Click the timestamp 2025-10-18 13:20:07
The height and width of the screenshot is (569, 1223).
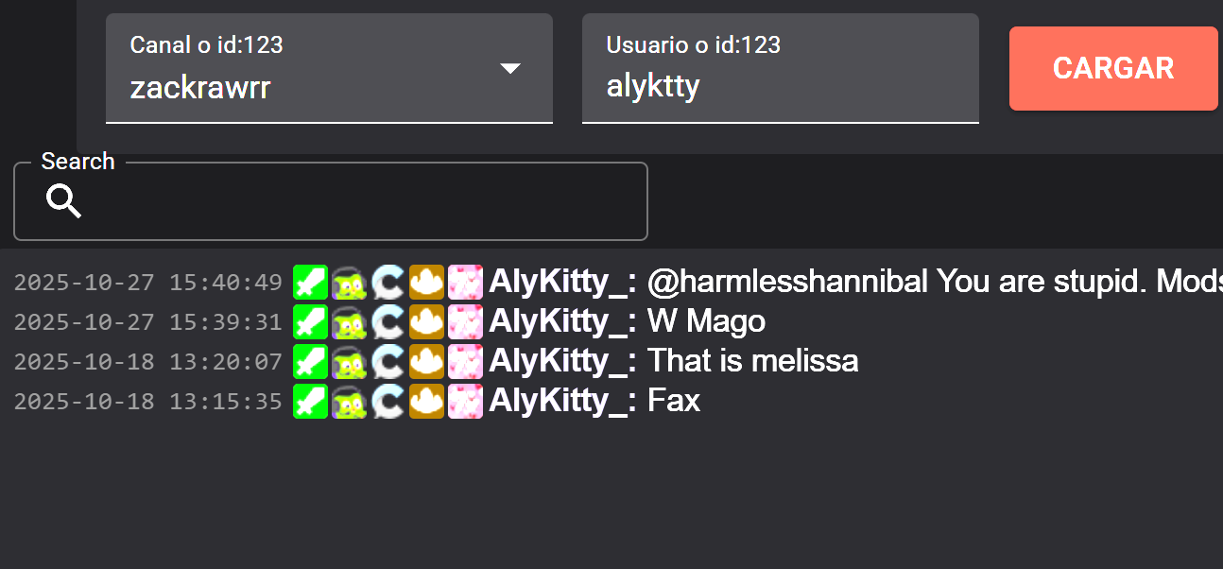click(x=148, y=361)
